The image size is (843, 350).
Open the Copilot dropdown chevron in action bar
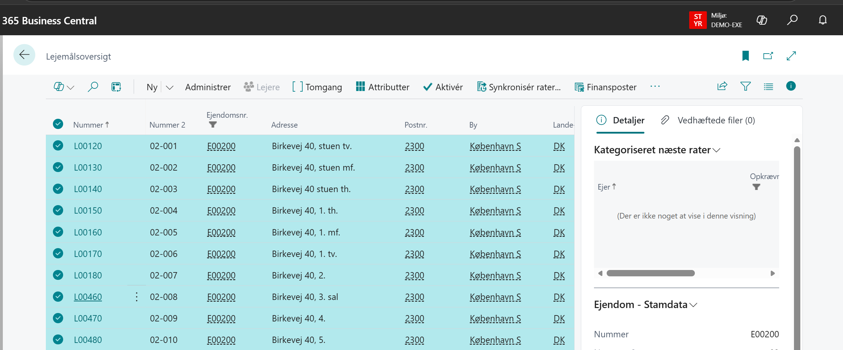71,87
